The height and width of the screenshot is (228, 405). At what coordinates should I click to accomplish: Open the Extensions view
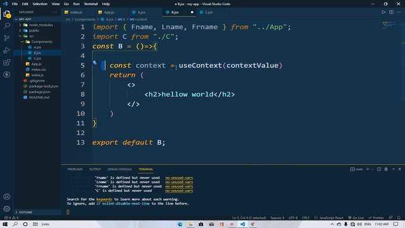[x=7, y=62]
